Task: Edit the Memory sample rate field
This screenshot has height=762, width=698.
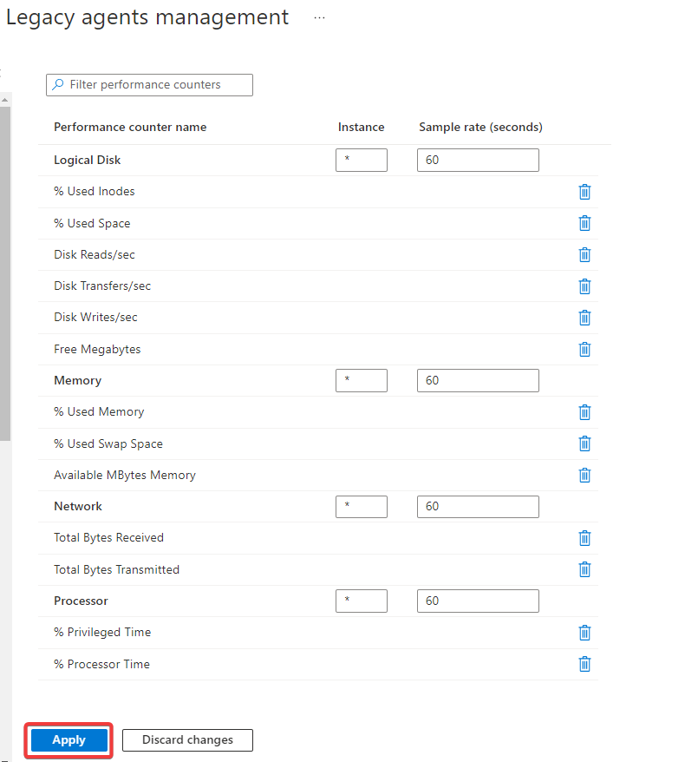Action: [478, 380]
